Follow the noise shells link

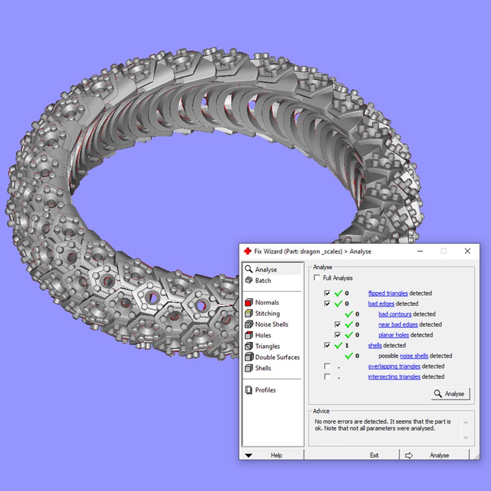(x=414, y=356)
